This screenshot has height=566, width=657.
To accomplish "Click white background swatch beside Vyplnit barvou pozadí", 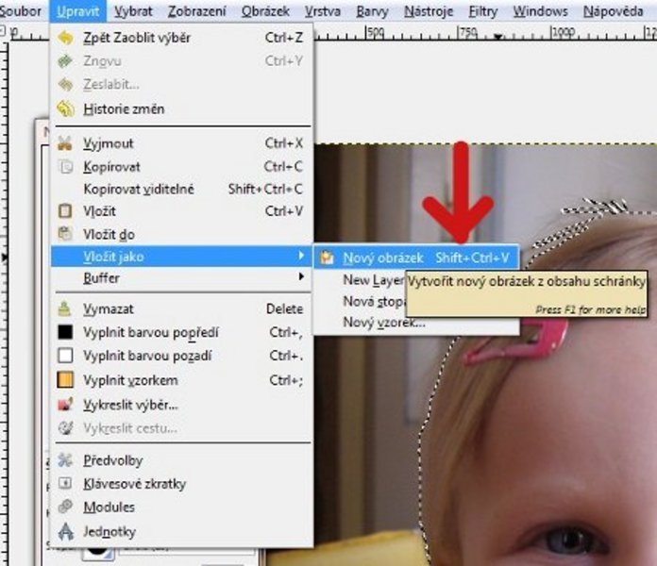I will 65,356.
